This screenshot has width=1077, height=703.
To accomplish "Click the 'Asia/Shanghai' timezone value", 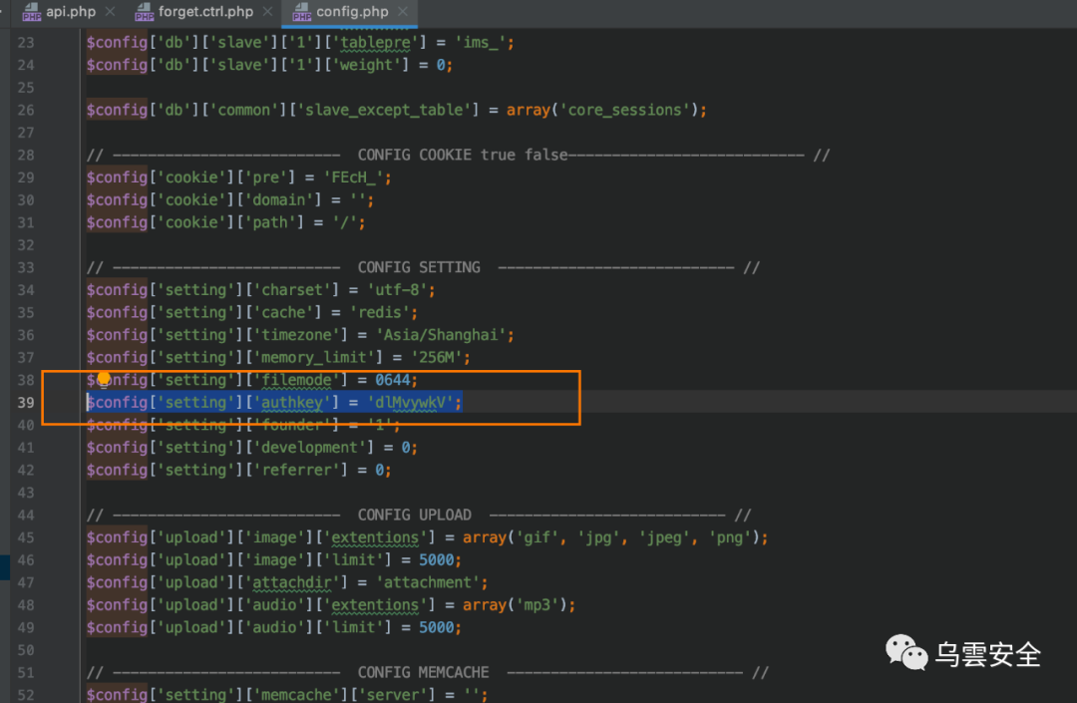I will (x=441, y=335).
